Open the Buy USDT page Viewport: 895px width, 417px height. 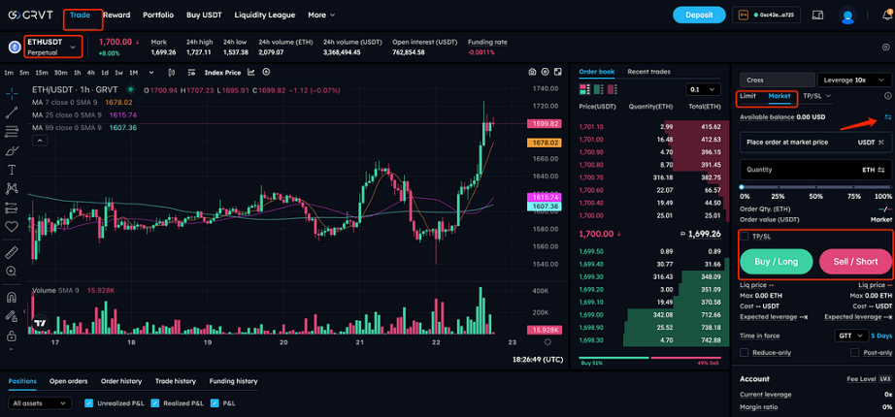204,15
